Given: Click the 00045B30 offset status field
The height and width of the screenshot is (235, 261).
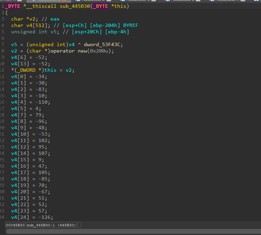Looking at the screenshot, I should 15,225.
